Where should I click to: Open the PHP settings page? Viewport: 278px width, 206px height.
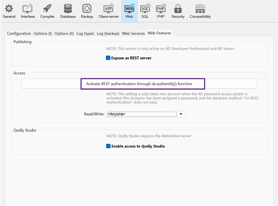(161, 11)
